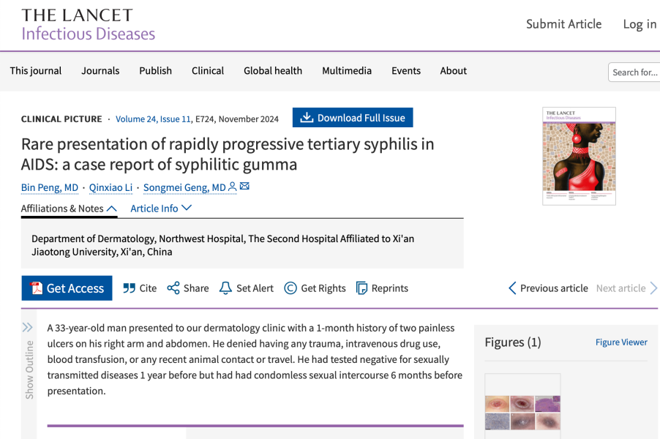Click Download Full Issue button
660x439 pixels.
point(353,118)
